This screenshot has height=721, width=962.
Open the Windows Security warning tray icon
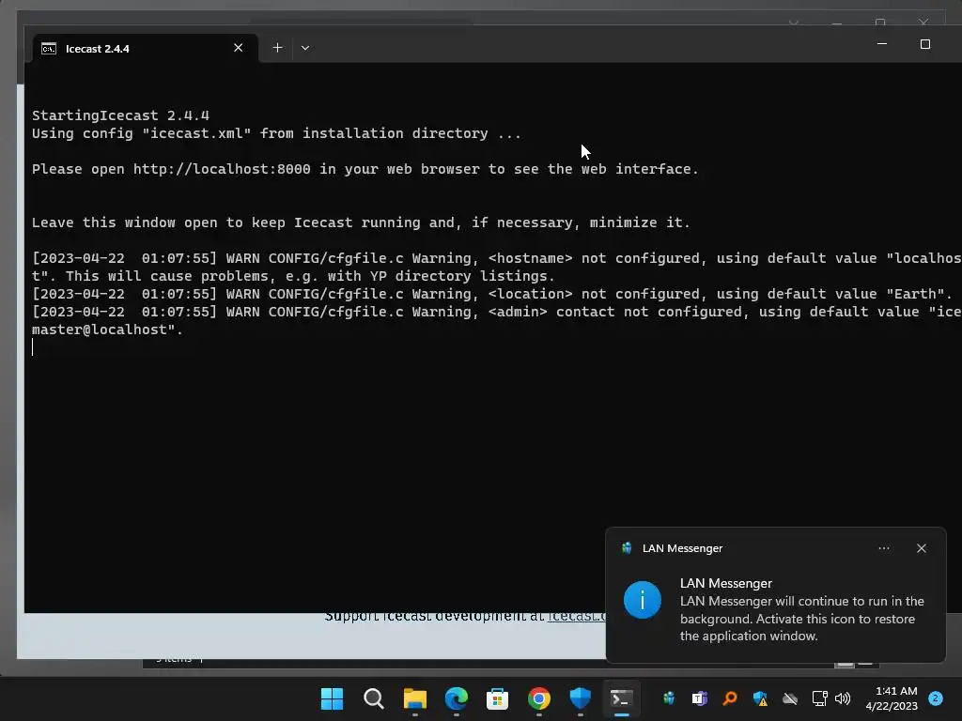760,698
